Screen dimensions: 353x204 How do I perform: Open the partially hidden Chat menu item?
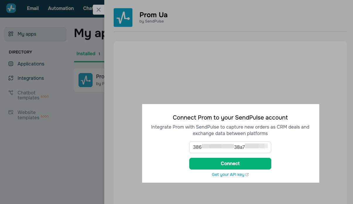[88, 8]
